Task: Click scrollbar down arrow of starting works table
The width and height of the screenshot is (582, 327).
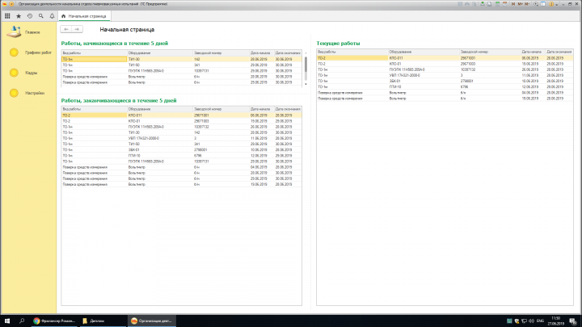Action: pyautogui.click(x=306, y=84)
